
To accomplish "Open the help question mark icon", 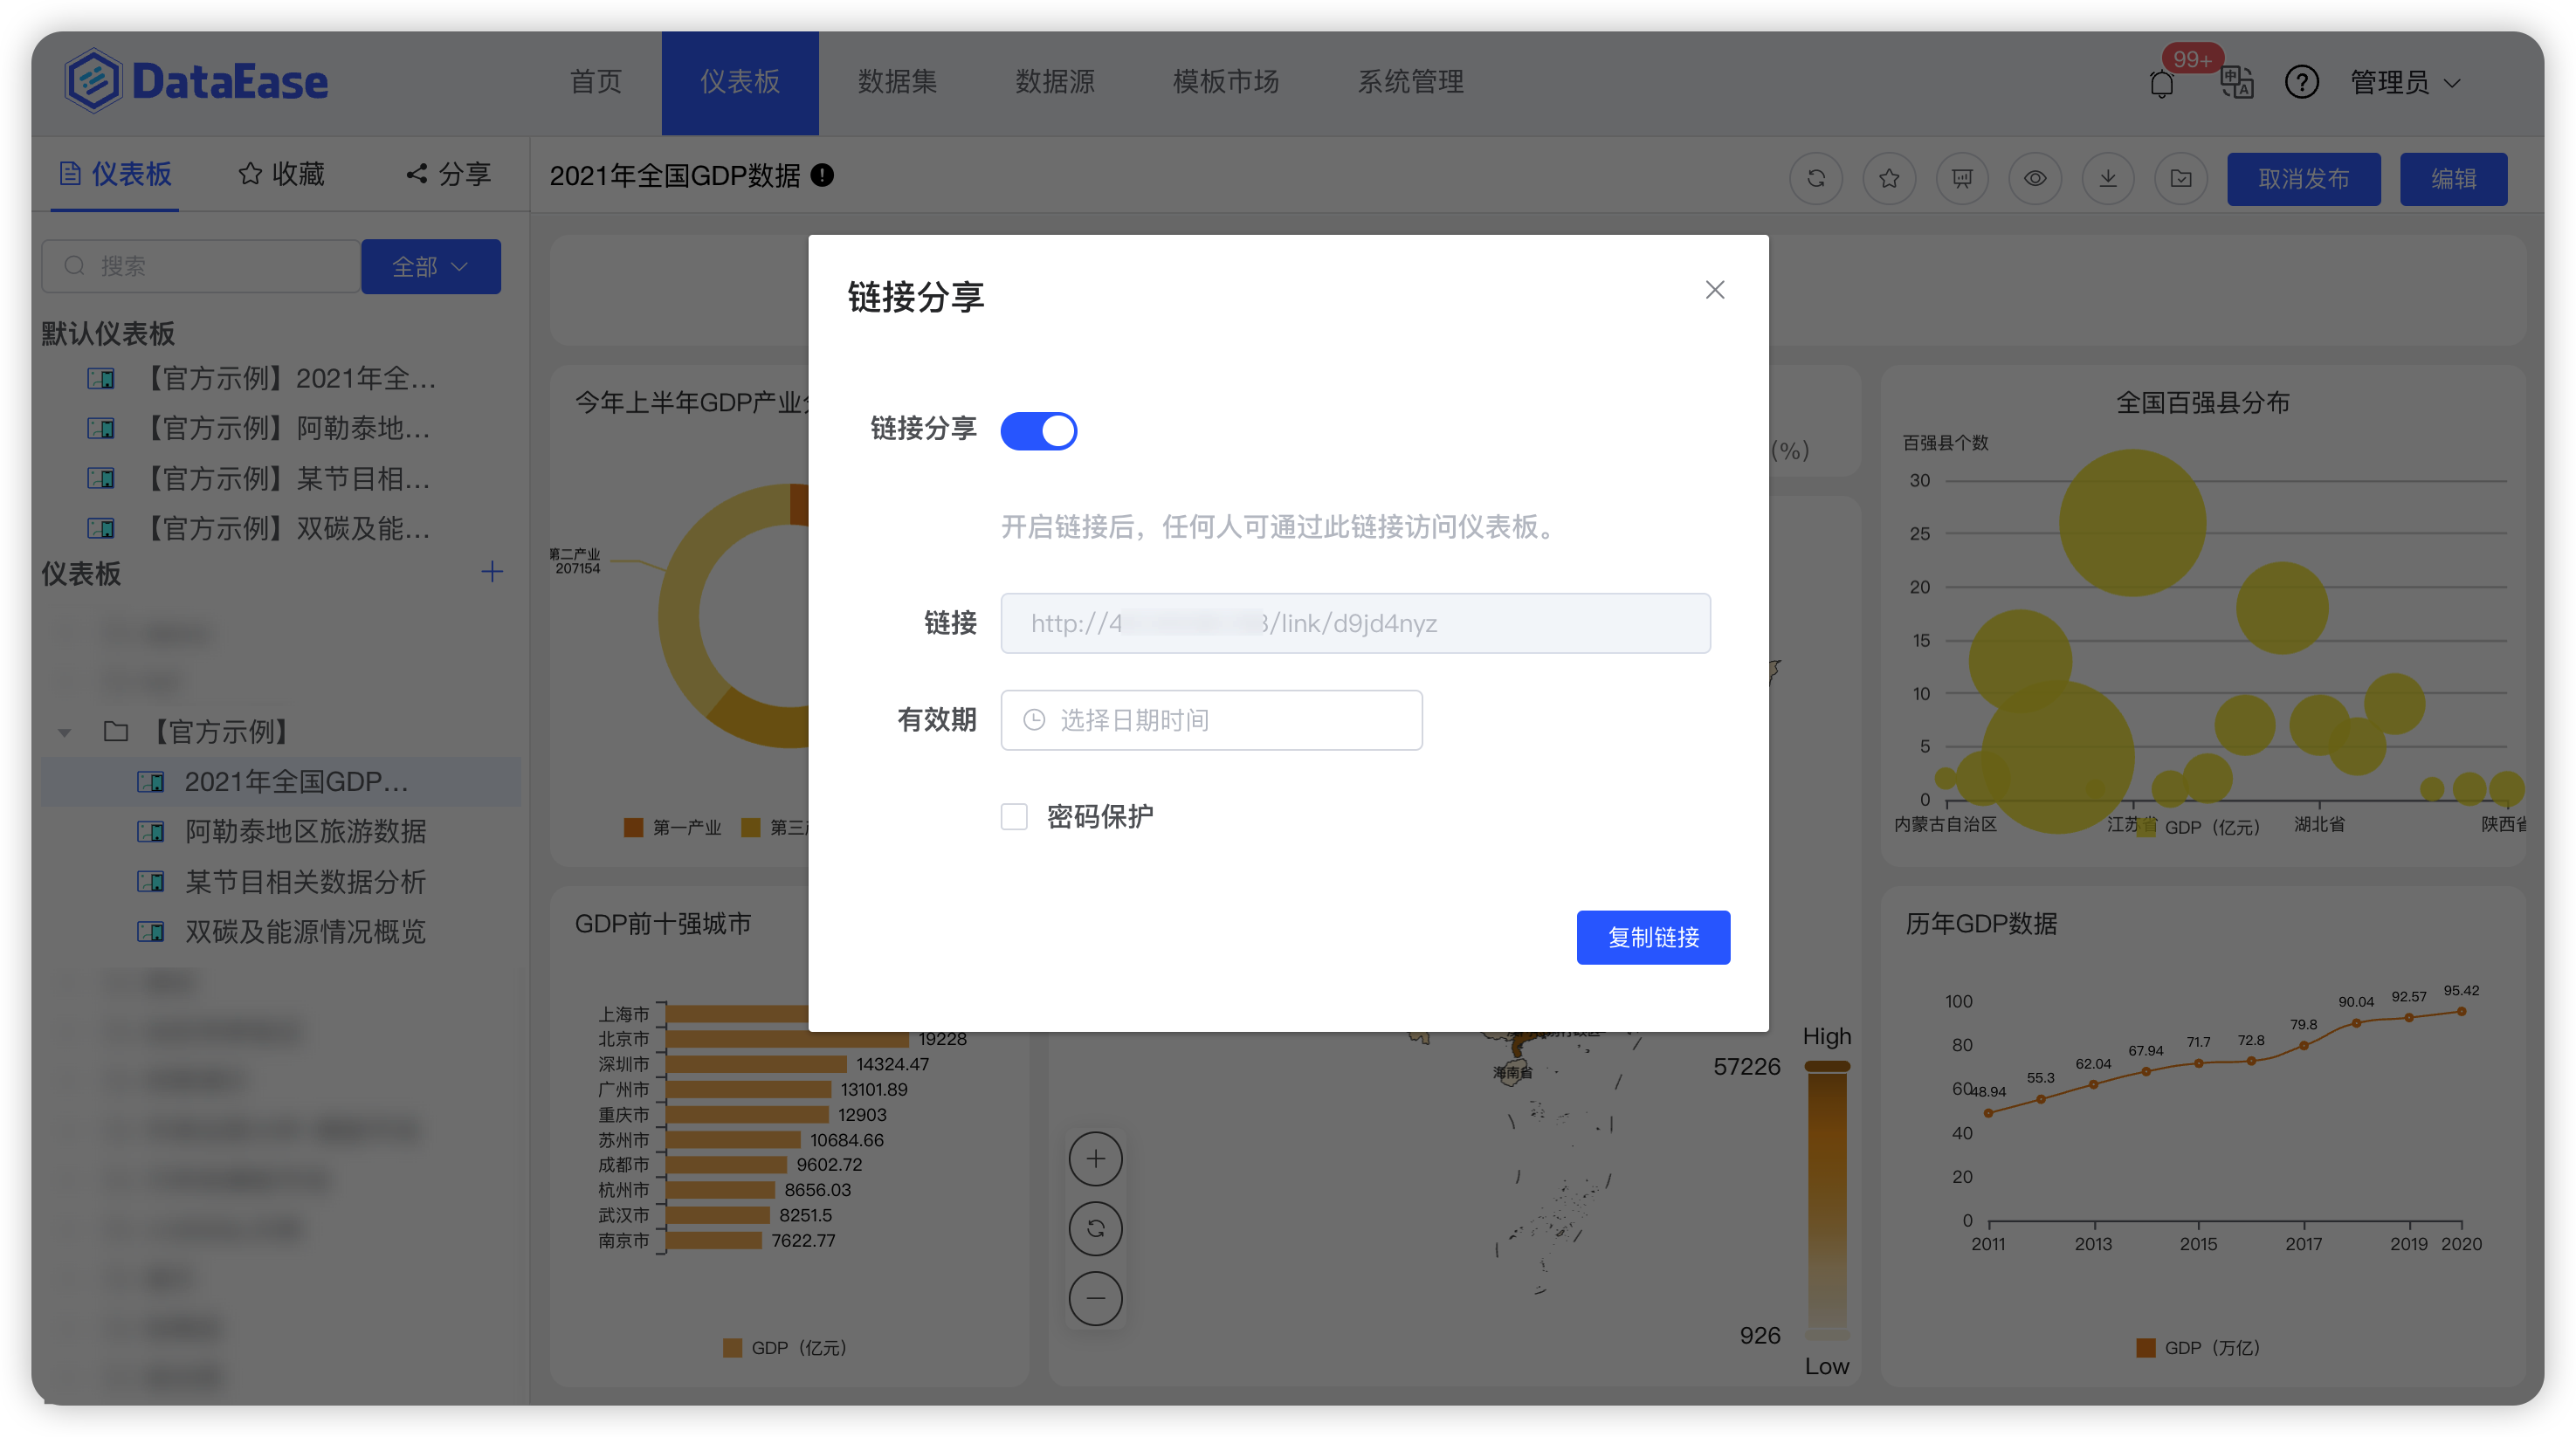I will coord(2301,82).
